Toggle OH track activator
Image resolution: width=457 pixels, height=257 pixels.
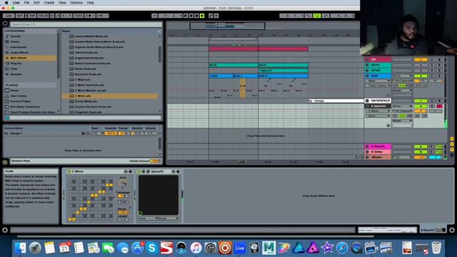pyautogui.click(x=421, y=60)
